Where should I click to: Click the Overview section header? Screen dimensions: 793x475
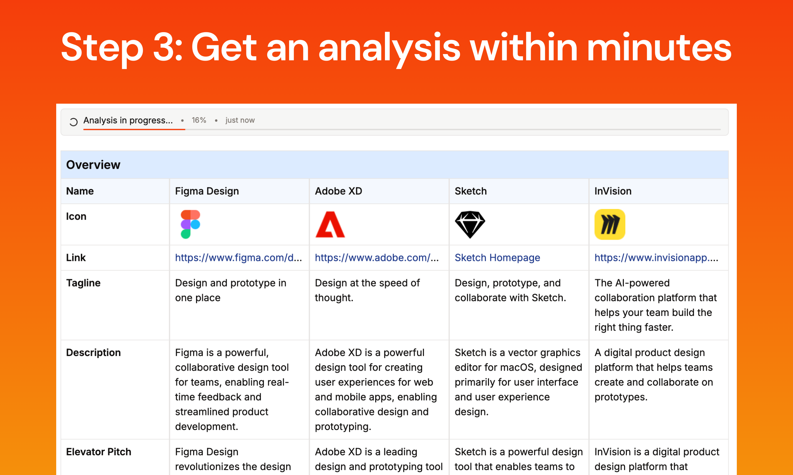tap(93, 165)
